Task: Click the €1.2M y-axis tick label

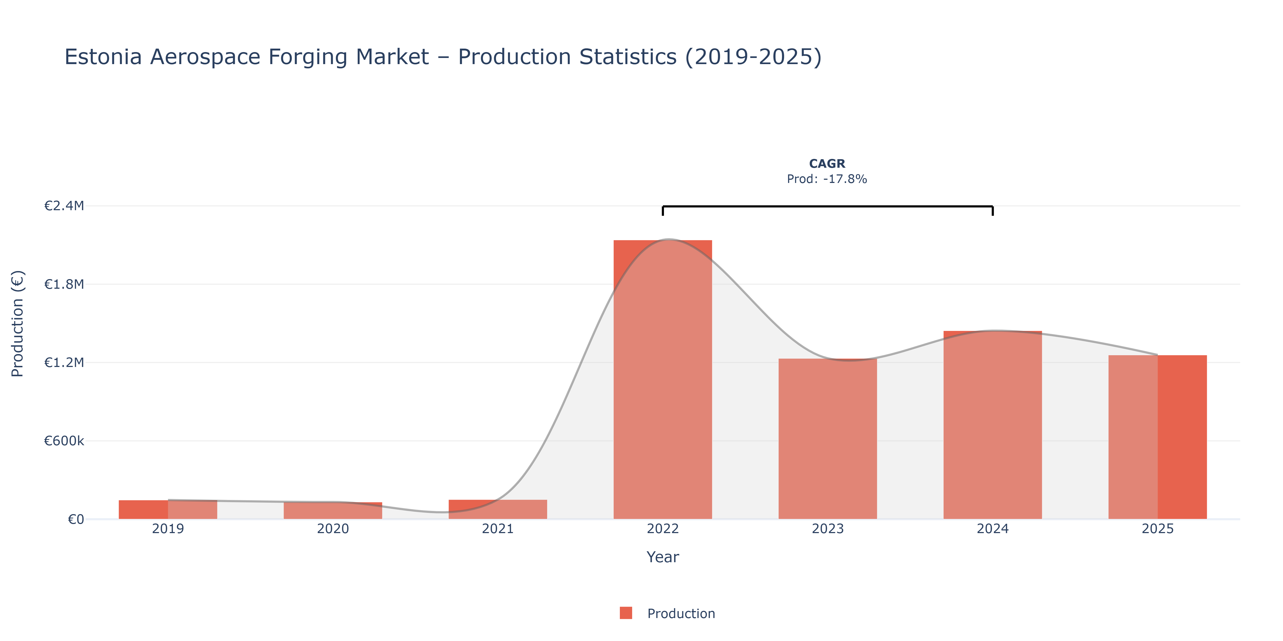Action: point(64,362)
